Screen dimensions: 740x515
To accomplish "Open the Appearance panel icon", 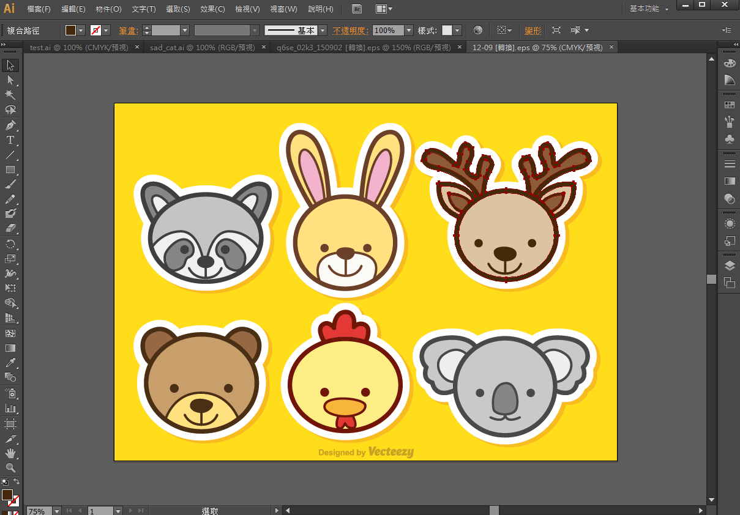I will coord(730,223).
